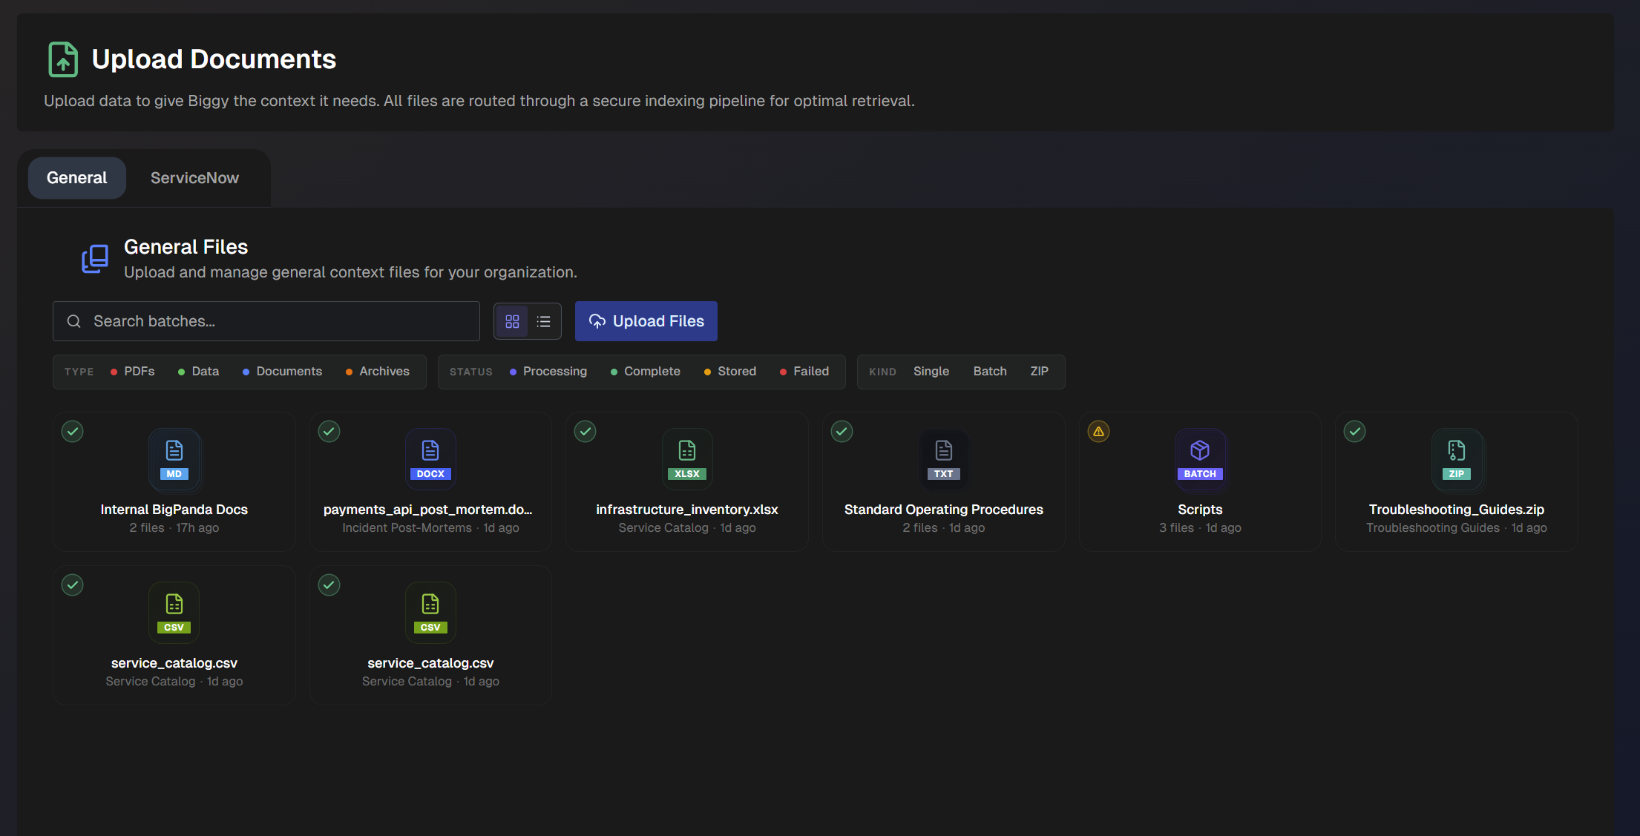Open the BATCH icon for Scripts

pyautogui.click(x=1200, y=459)
